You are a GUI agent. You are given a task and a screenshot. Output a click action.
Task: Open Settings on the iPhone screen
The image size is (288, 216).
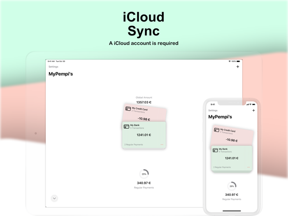pos(213,110)
